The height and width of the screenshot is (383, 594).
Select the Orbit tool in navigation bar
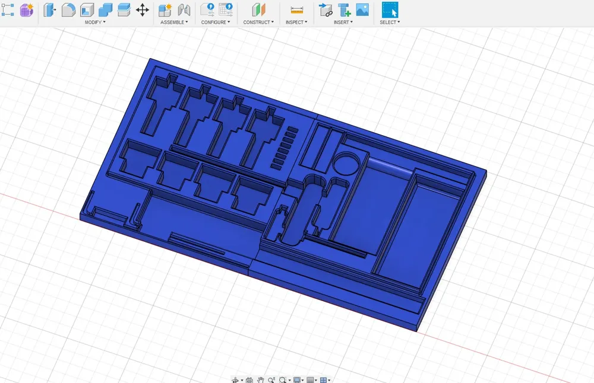[236, 379]
